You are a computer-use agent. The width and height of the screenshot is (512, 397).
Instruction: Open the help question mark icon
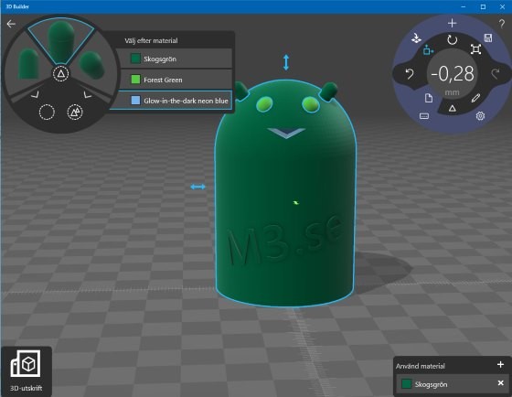click(x=502, y=24)
